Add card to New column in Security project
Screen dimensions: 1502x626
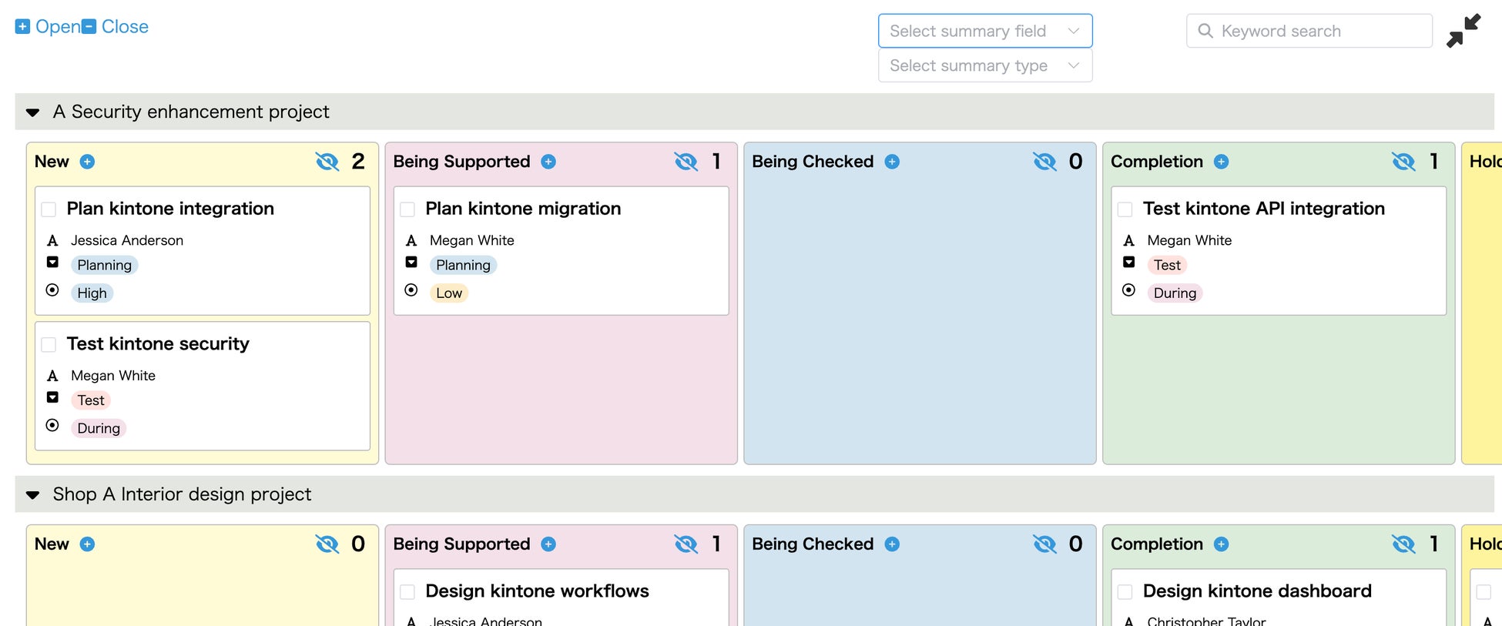click(88, 162)
